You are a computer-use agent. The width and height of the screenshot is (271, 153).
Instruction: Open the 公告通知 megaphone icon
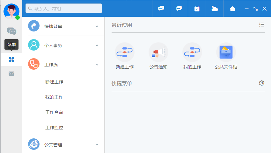point(158,52)
